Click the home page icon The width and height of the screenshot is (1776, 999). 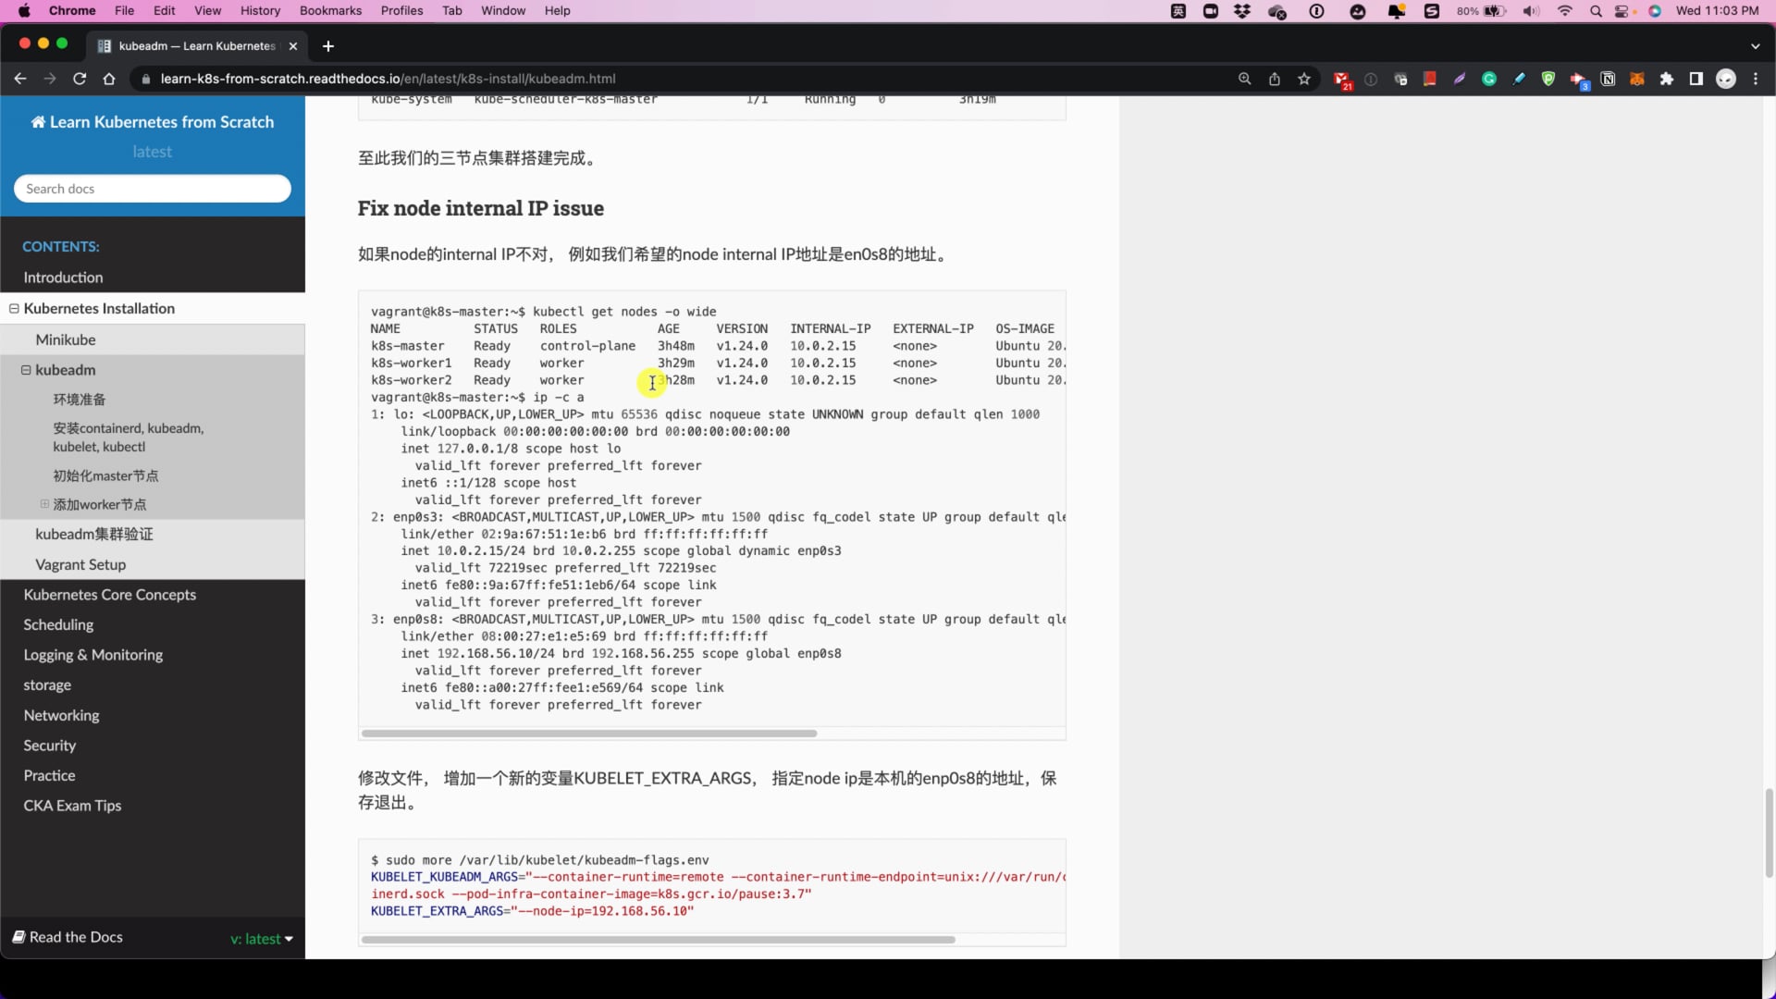coord(109,79)
